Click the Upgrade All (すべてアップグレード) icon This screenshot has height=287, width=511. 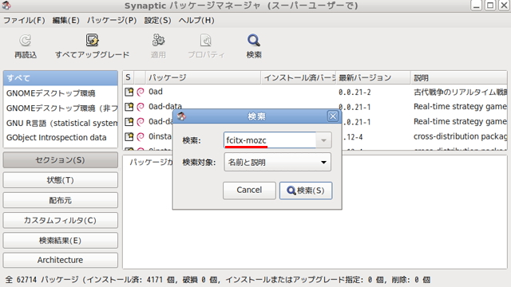tap(93, 41)
